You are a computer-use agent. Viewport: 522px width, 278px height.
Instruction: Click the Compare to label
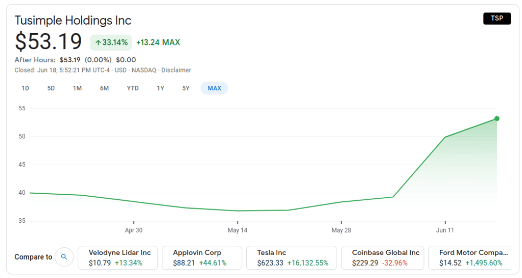click(x=33, y=257)
